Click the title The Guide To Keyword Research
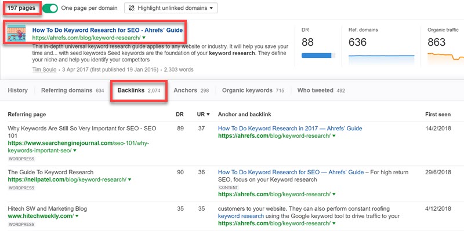The image size is (464, 231). [x=50, y=172]
